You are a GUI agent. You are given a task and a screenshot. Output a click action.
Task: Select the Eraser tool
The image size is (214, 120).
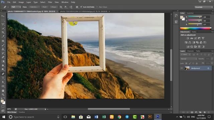pos(3,57)
